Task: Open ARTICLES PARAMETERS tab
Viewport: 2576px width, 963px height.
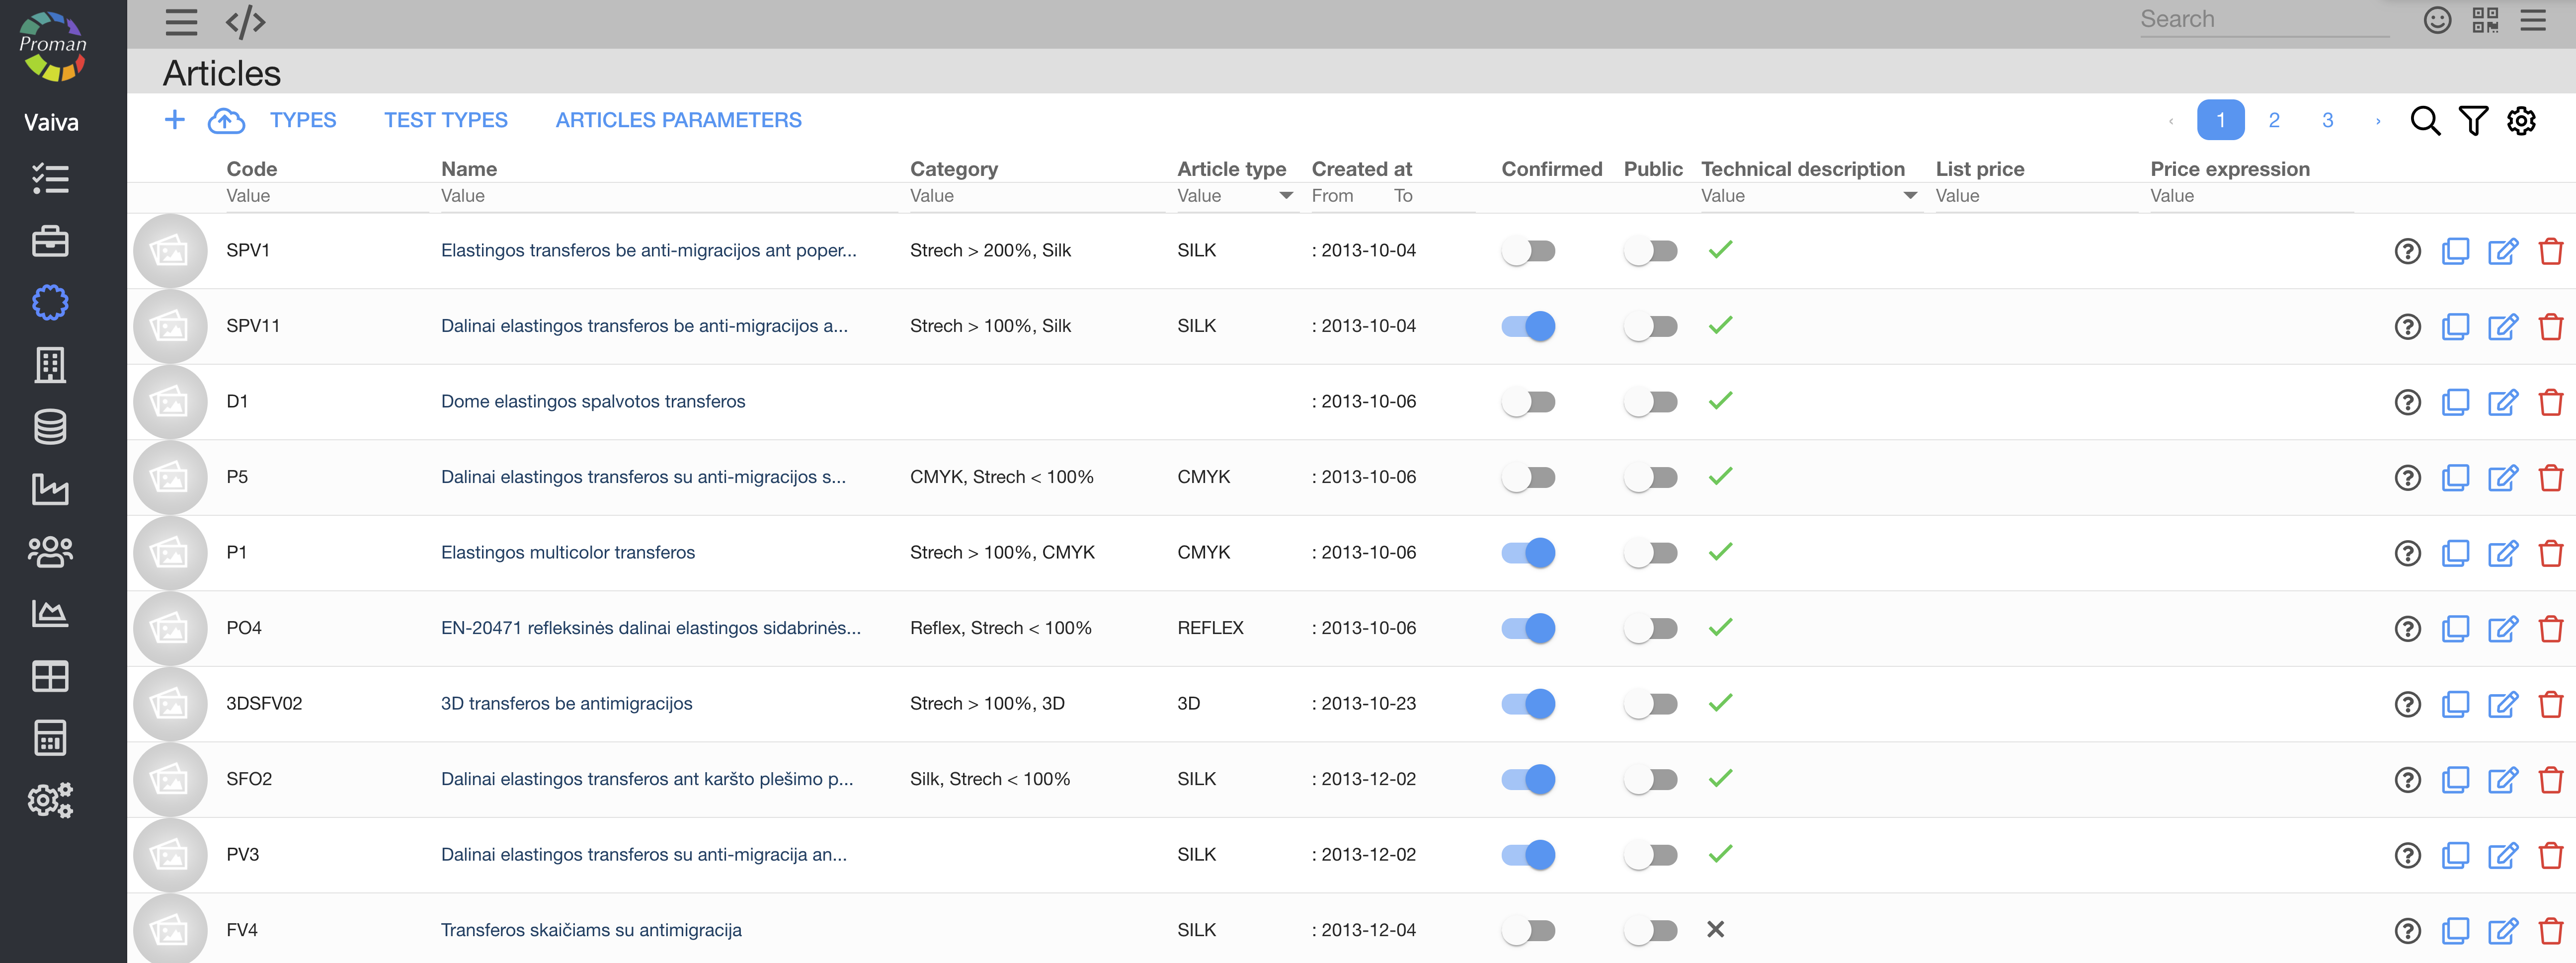Action: (x=678, y=120)
